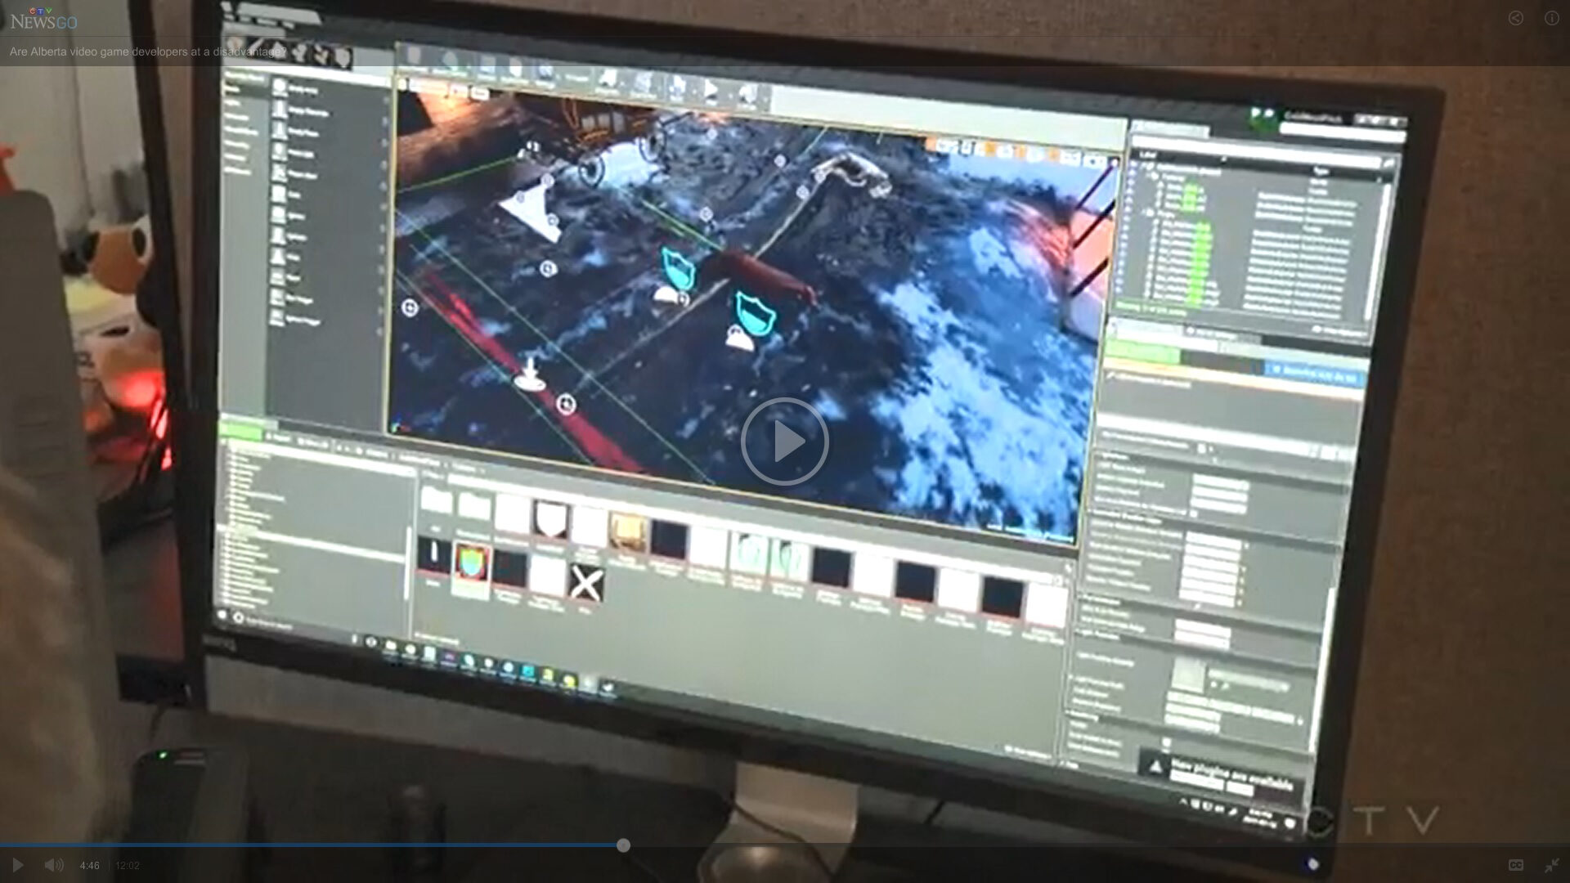This screenshot has width=1570, height=883.
Task: Exit fullscreen using the collapse arrows icon
Action: [x=1551, y=865]
